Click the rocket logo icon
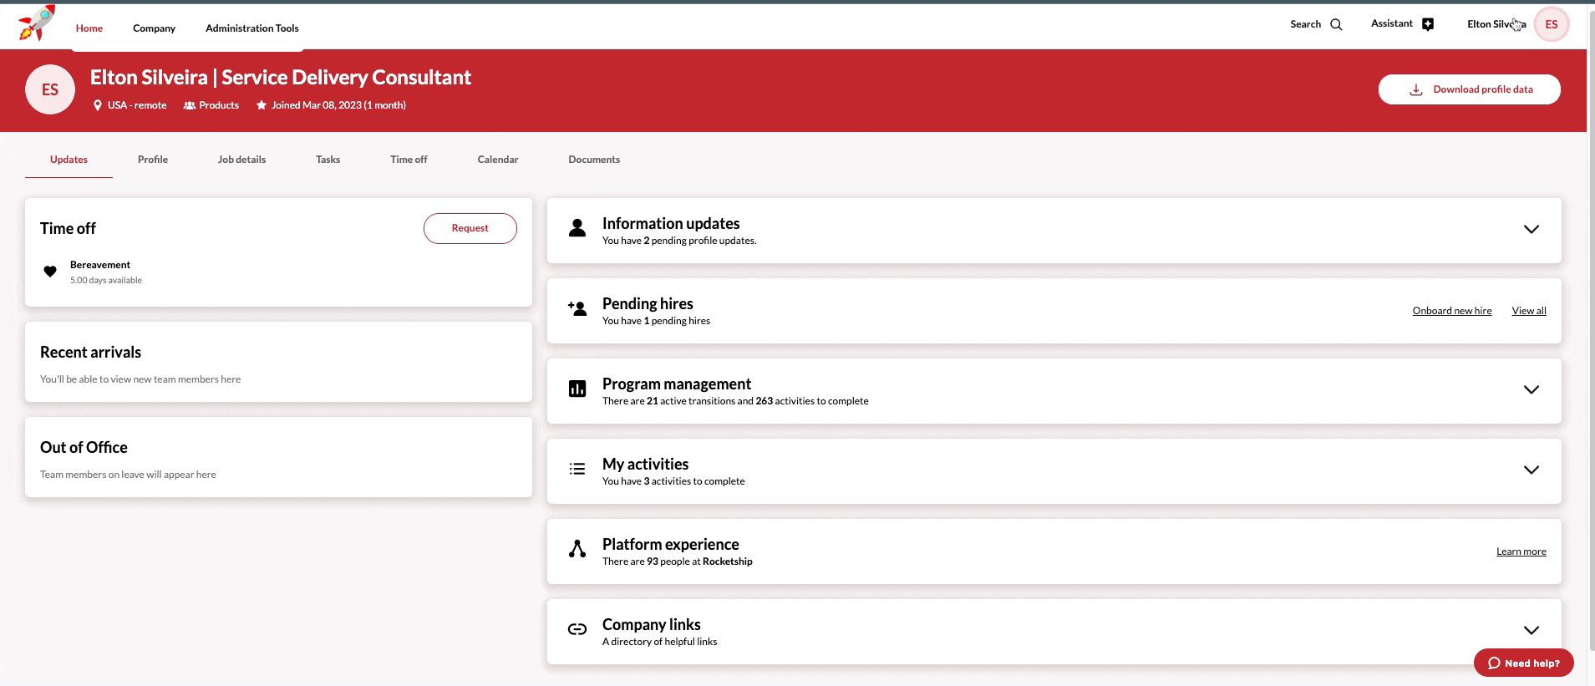 tap(36, 23)
